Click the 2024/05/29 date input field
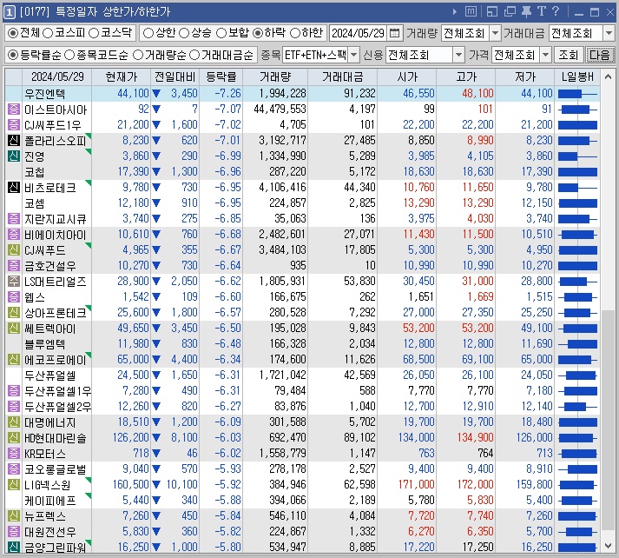Viewport: 619px width, 558px height. pyautogui.click(x=359, y=33)
